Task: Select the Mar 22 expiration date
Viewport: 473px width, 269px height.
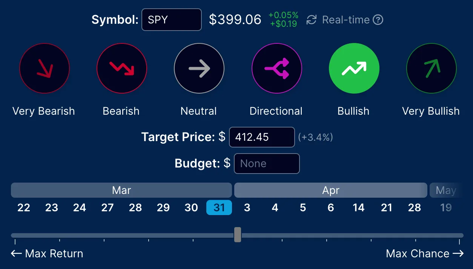Action: click(x=24, y=208)
